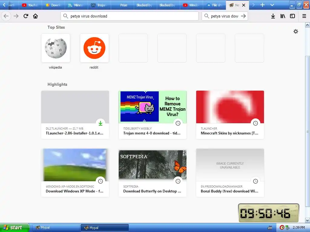Expand the list all tabs dropdown

(x=272, y=5)
